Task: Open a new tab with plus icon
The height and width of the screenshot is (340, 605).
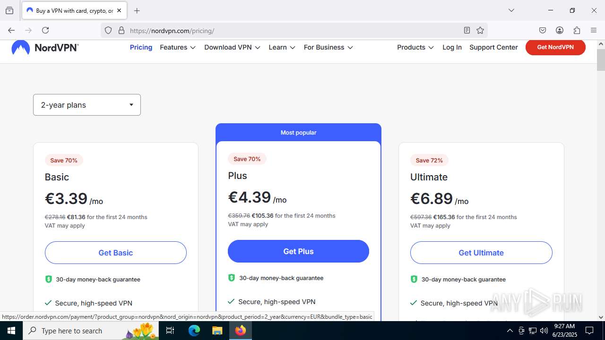Action: pyautogui.click(x=137, y=10)
